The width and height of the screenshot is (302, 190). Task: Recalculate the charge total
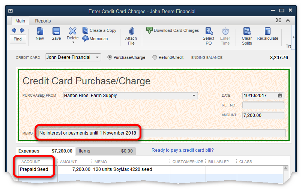(267, 34)
